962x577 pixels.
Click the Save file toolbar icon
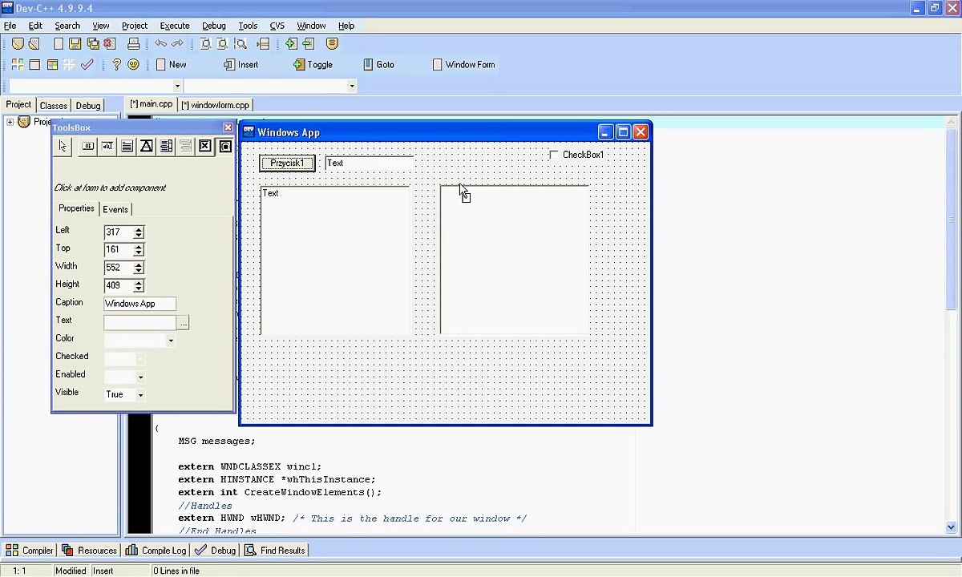[75, 44]
